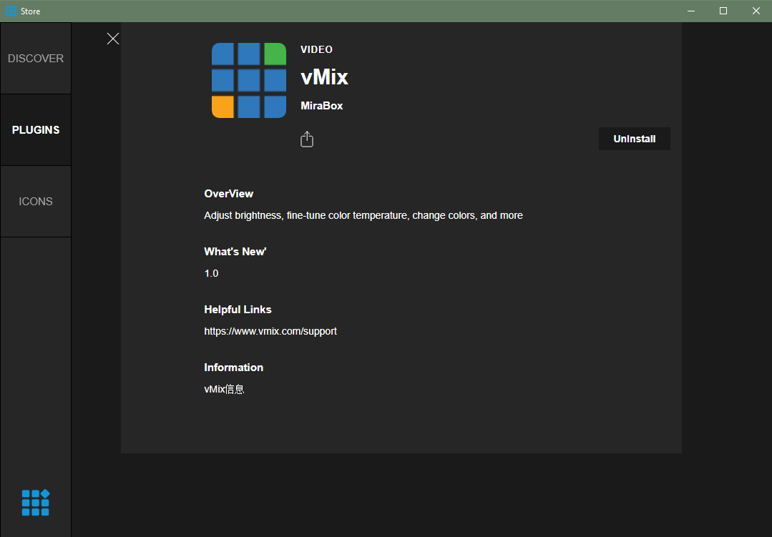Click the Information heading
Screen dimensions: 772x537
(233, 368)
